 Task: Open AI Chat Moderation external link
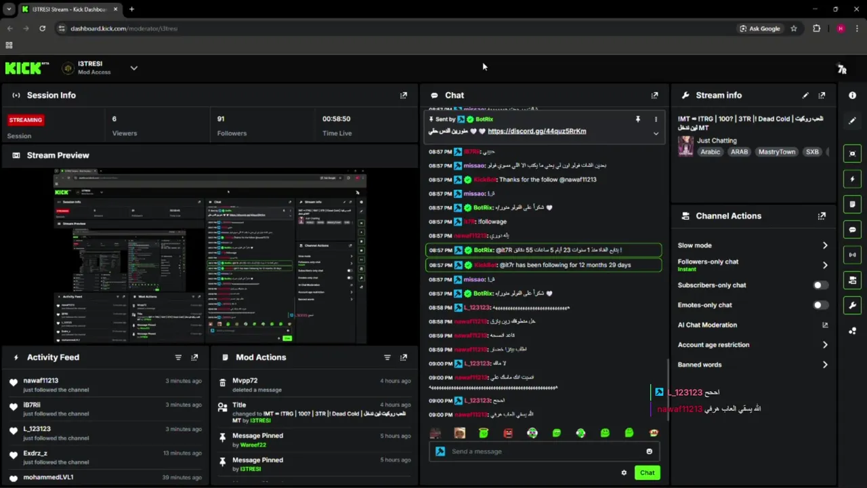click(824, 325)
